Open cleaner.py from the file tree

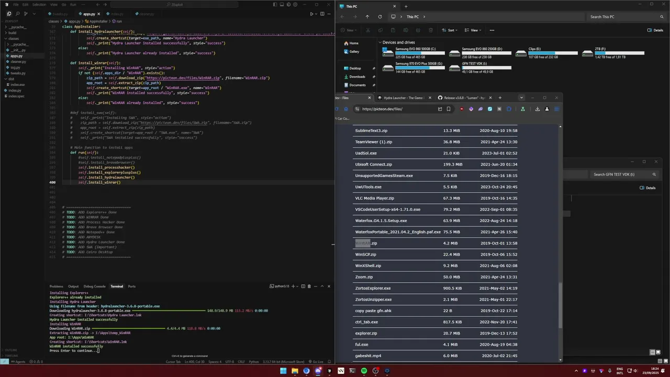[18, 62]
